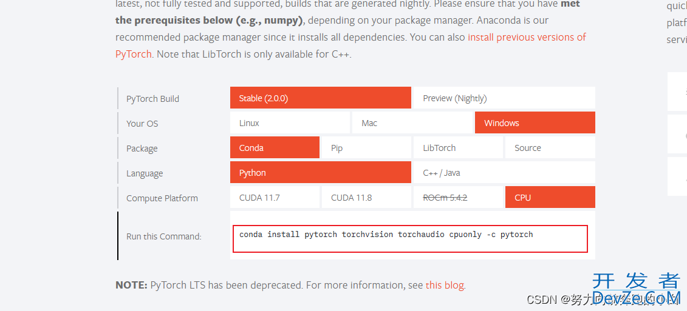
Task: Click the crossed-out ROCm 5.4.2 option
Action: pyautogui.click(x=458, y=198)
